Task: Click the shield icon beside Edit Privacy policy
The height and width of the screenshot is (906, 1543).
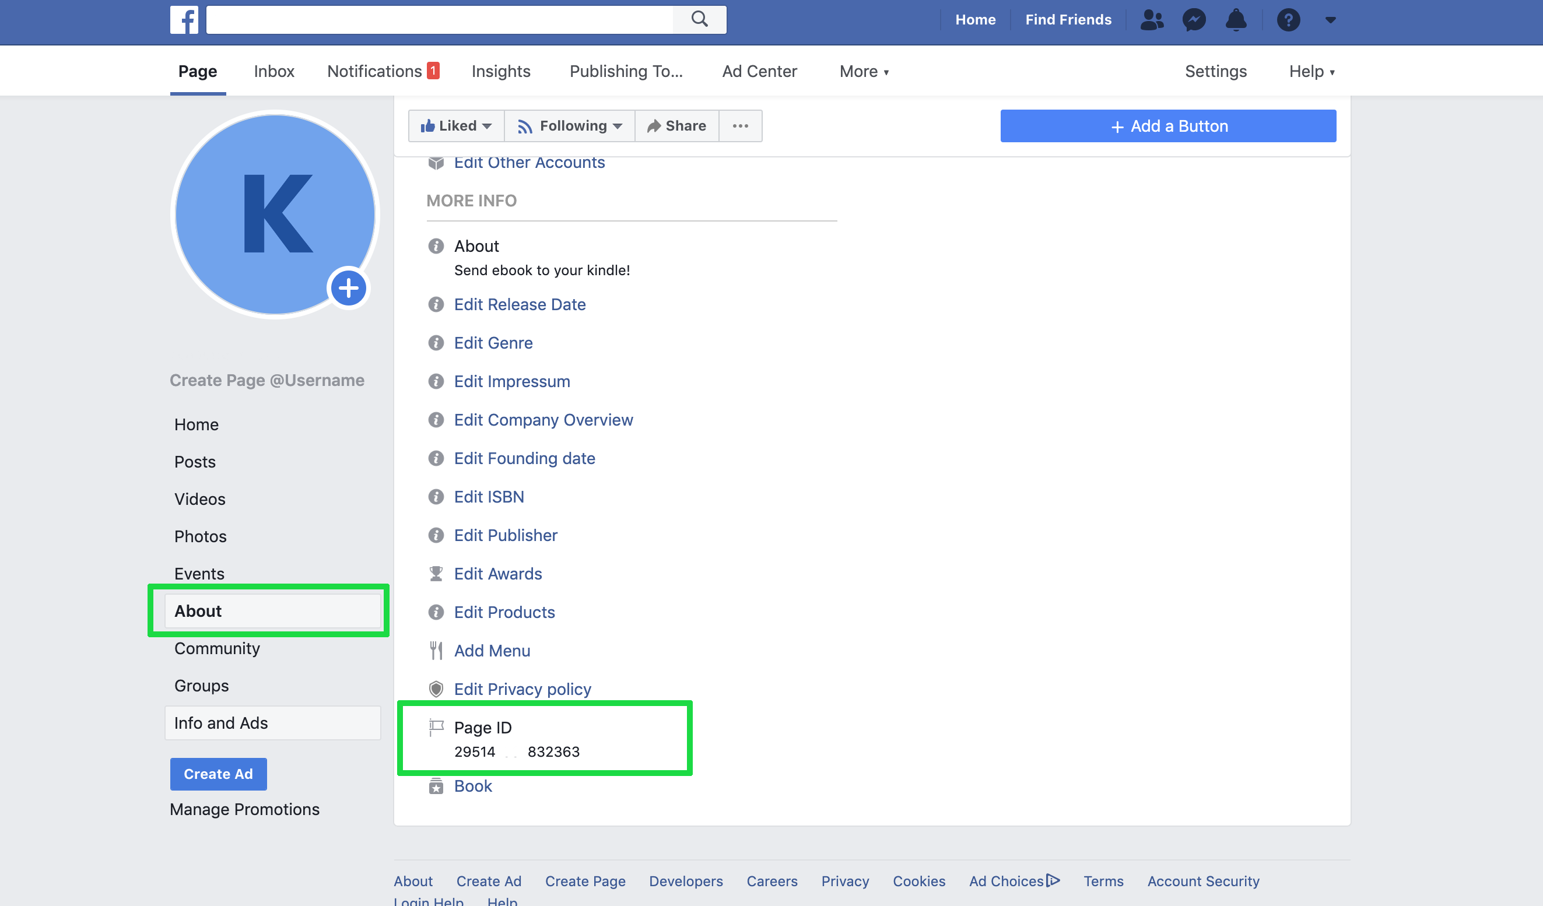Action: pos(436,689)
